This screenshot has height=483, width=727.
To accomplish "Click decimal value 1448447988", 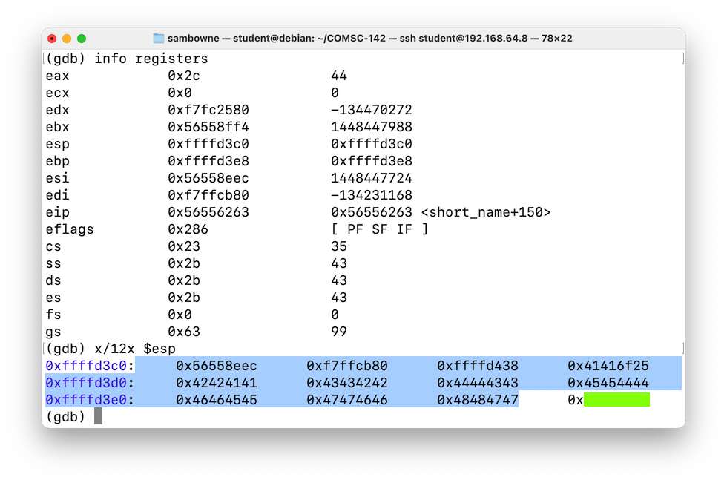I will click(x=372, y=127).
